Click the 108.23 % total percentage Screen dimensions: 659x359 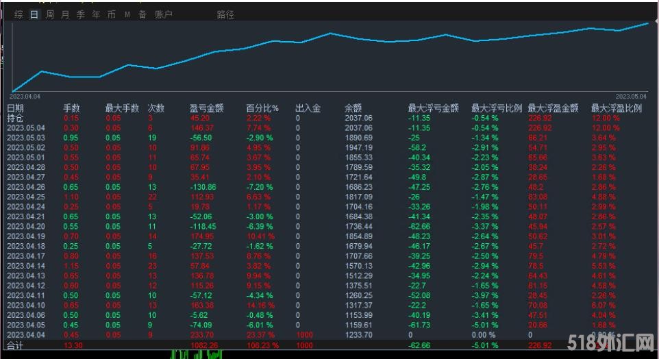262,345
